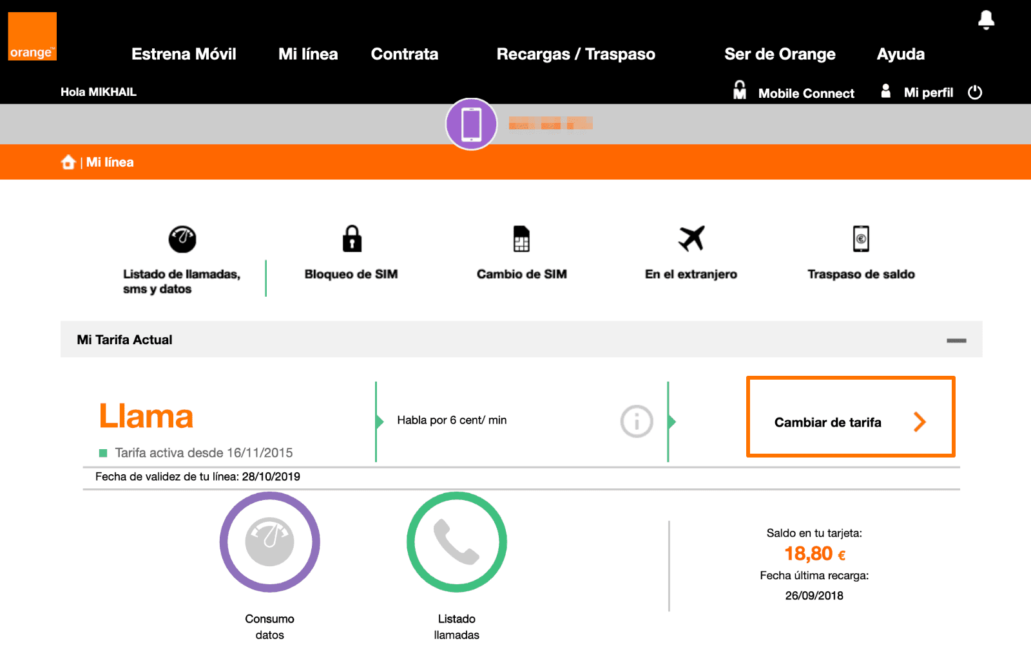Open the Mi línea menu
The width and height of the screenshot is (1031, 657).
[308, 54]
